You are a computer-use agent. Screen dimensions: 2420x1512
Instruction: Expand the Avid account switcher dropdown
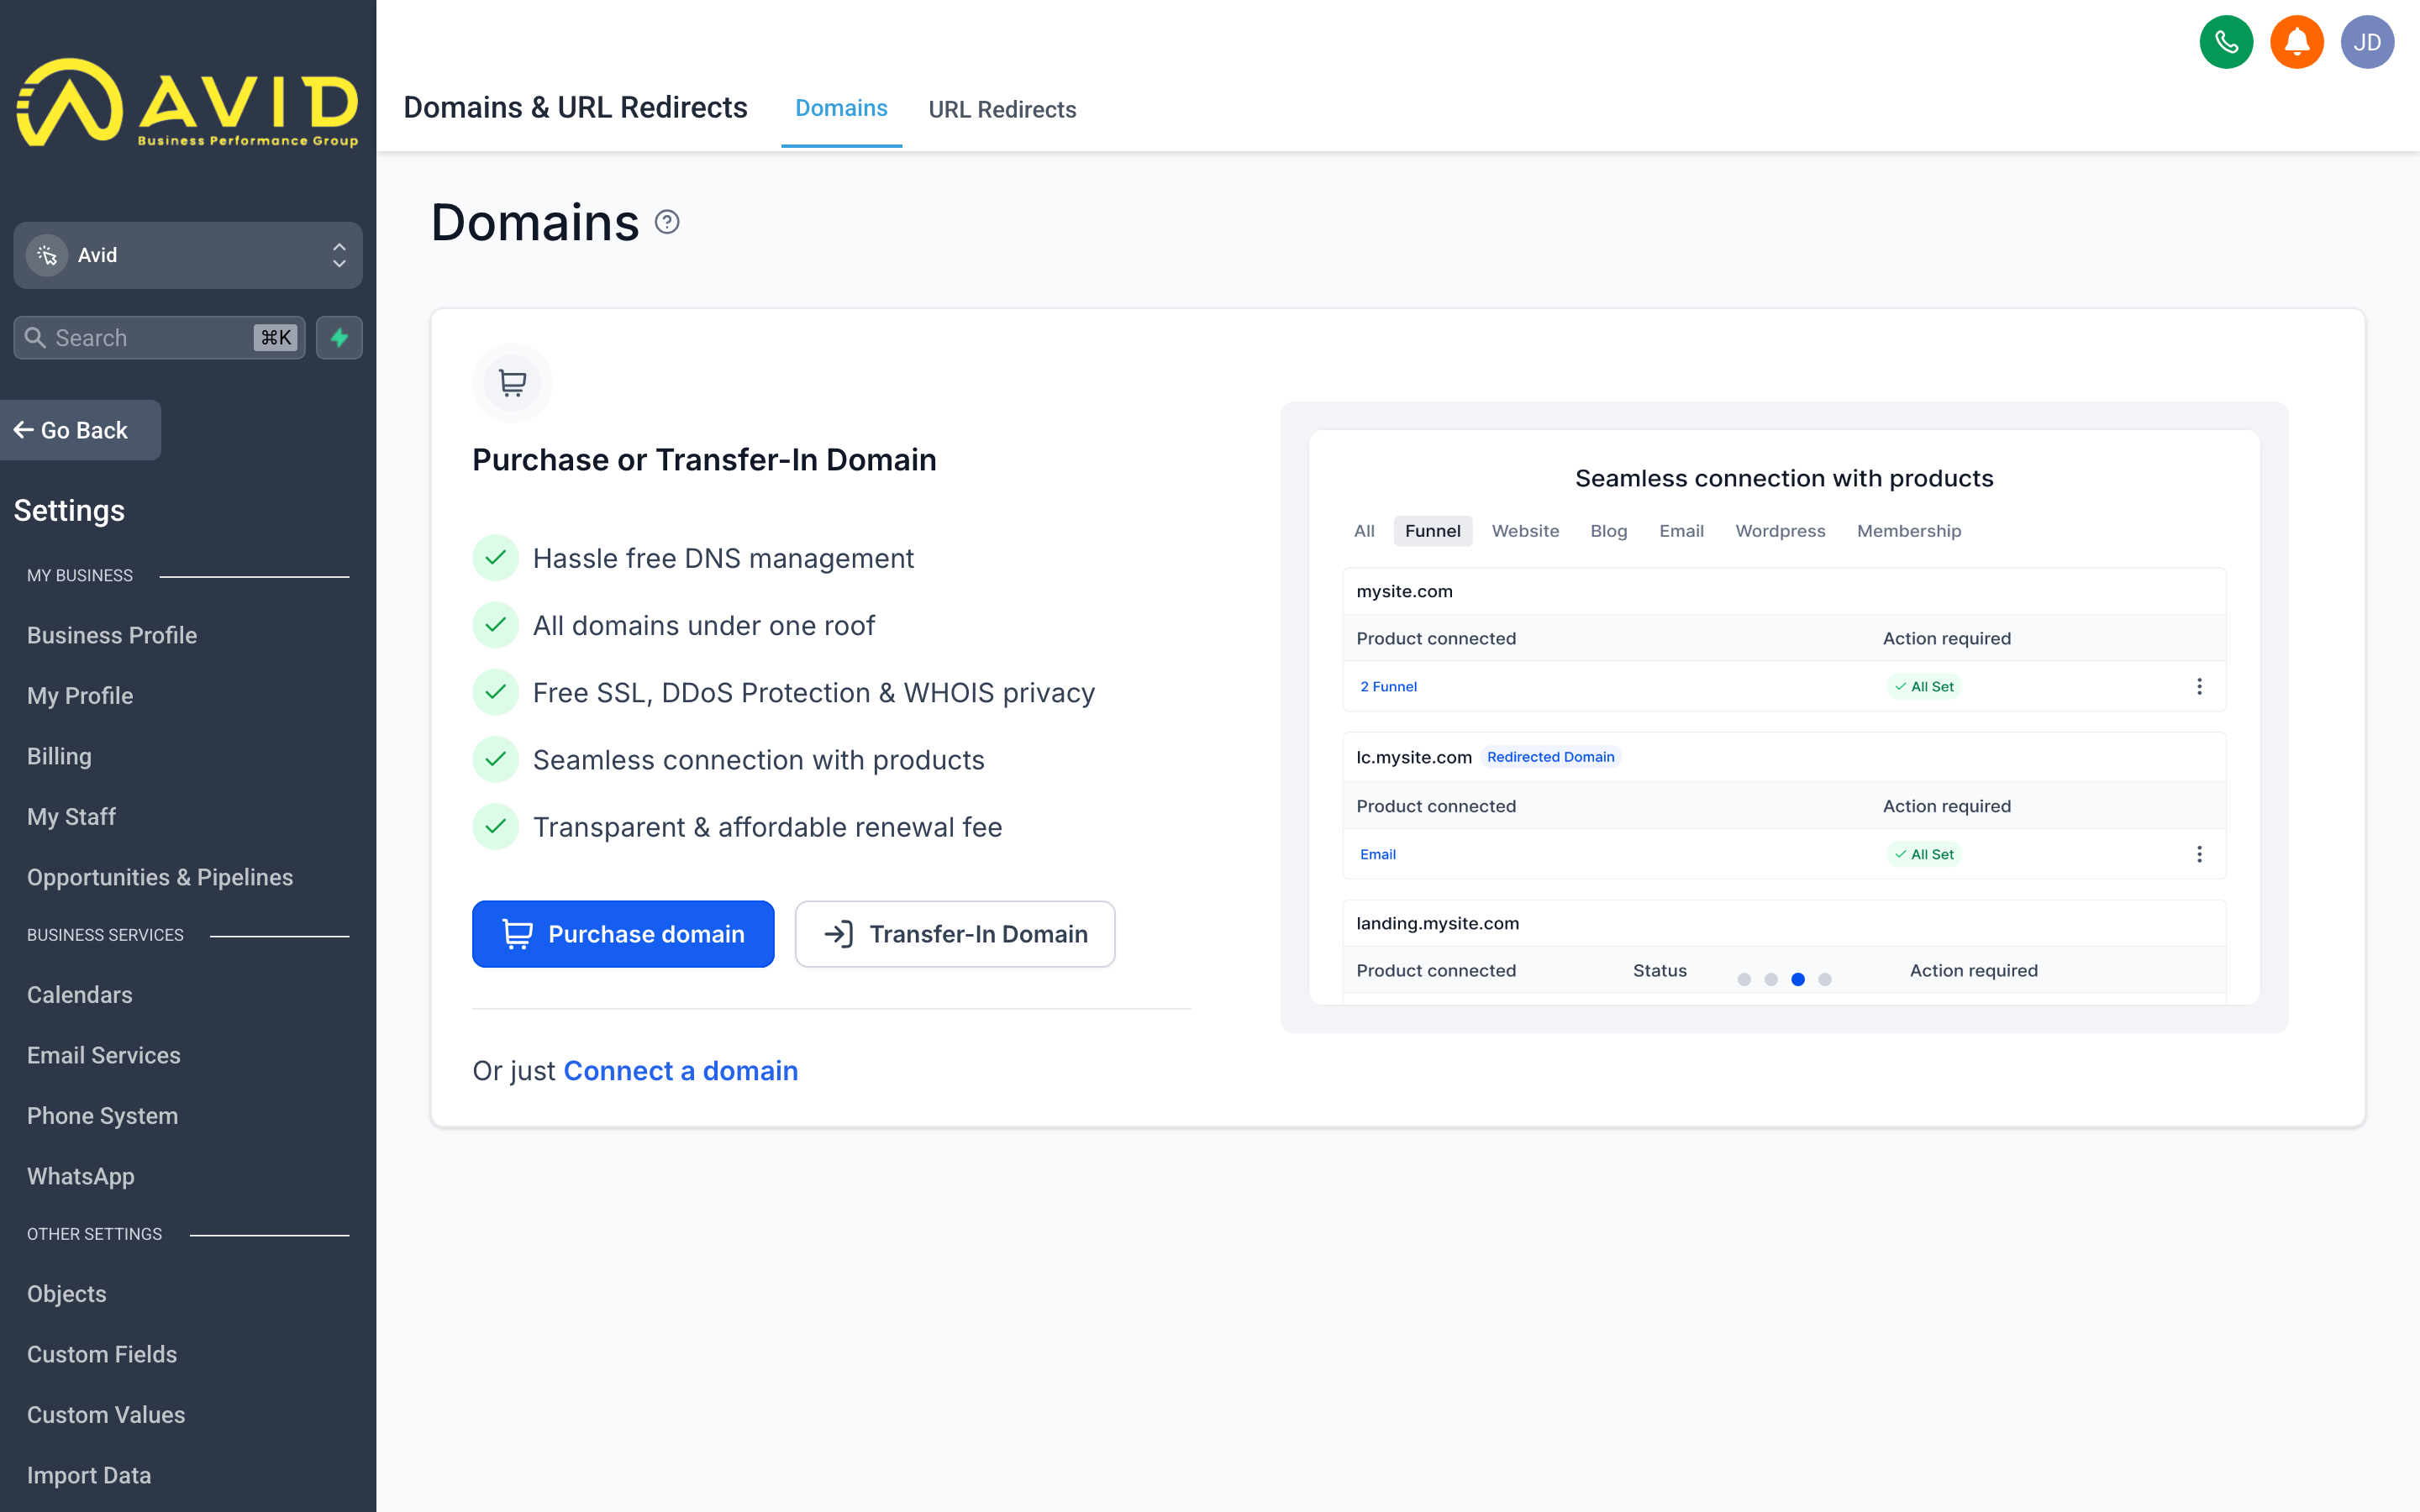tap(188, 255)
